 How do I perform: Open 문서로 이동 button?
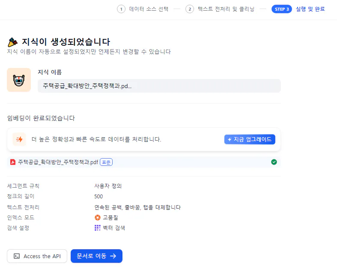point(96,256)
